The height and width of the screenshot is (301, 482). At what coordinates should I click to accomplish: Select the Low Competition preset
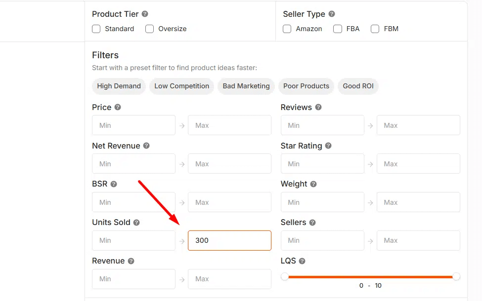tap(181, 86)
